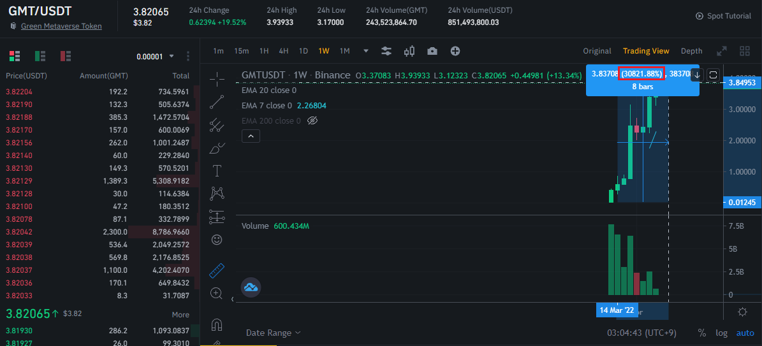Switch to the Original chart tab
The width and height of the screenshot is (762, 346).
[x=597, y=51]
